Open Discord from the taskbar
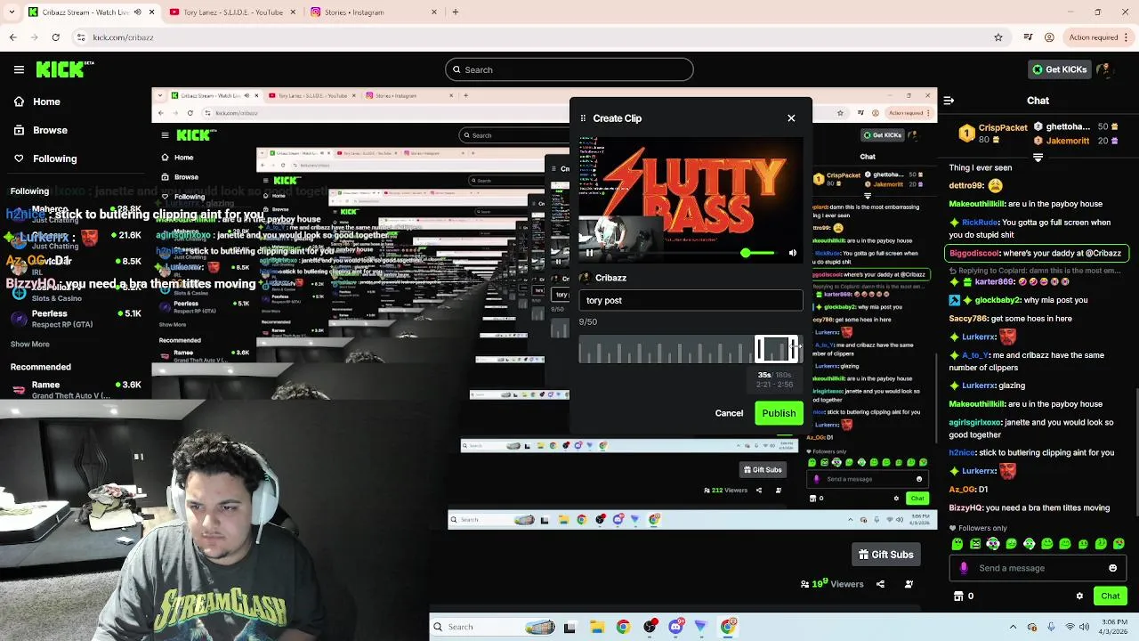The image size is (1139, 641). [676, 627]
